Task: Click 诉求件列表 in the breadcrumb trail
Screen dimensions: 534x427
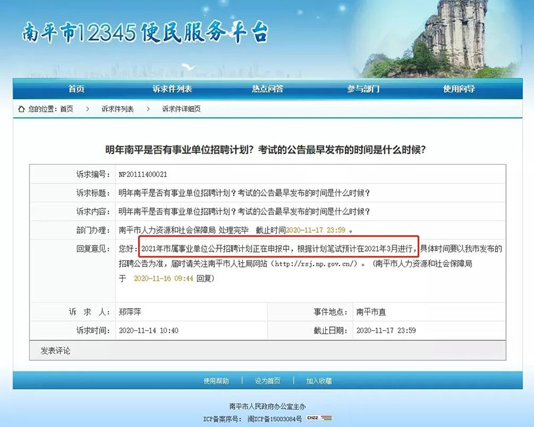Action: tap(117, 109)
